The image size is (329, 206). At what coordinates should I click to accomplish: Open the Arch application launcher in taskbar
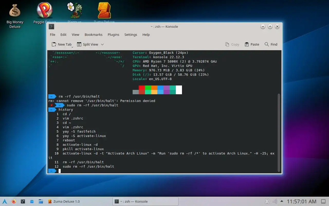[x=5, y=201]
